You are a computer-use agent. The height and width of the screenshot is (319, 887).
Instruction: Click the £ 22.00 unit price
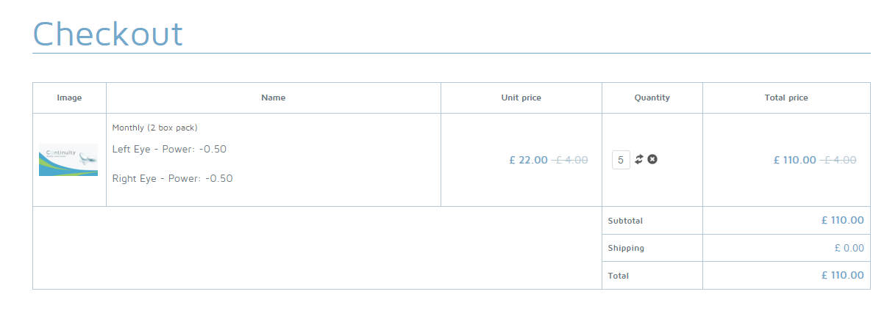[528, 160]
